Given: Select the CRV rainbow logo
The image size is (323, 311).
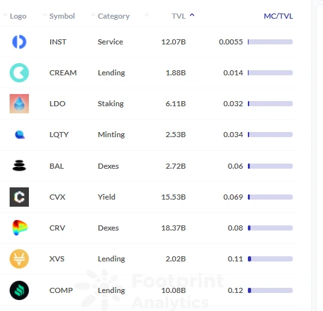Looking at the screenshot, I should click(20, 228).
